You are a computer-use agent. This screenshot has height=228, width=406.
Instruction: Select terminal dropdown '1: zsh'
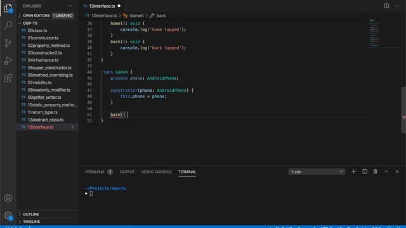[317, 172]
